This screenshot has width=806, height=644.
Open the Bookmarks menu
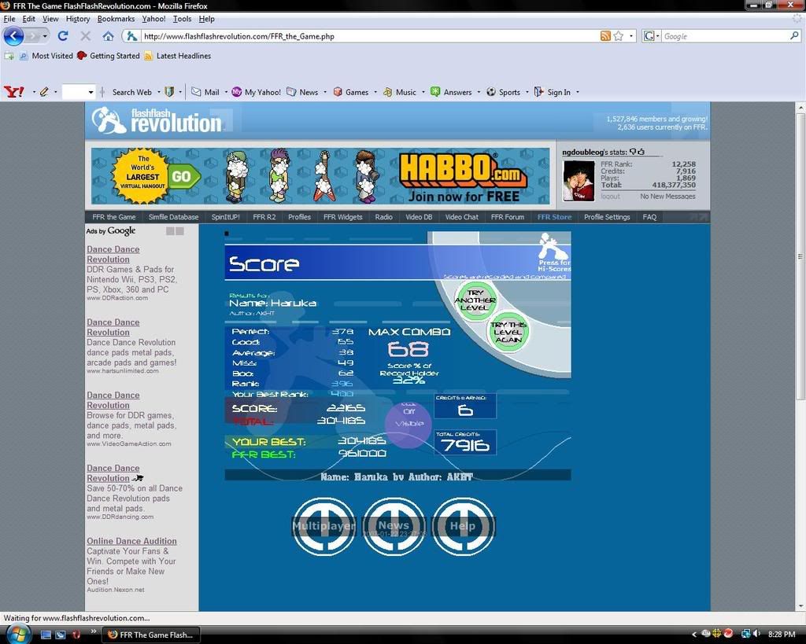click(116, 19)
